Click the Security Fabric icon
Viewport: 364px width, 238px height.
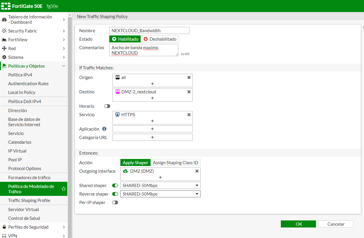(x=4, y=31)
